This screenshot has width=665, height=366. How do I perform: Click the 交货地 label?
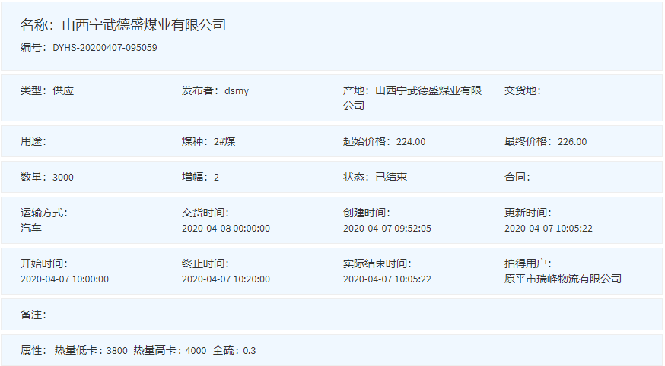(x=522, y=91)
